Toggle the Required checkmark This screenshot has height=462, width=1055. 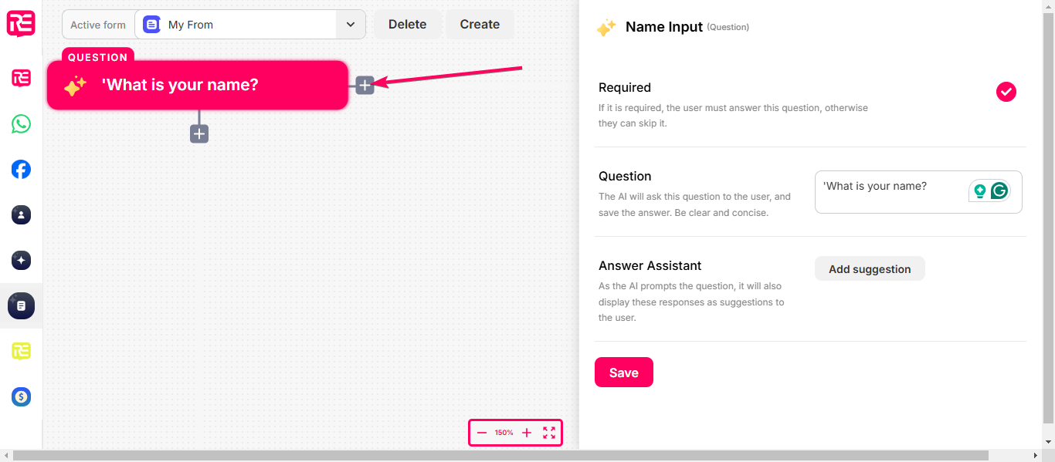click(1006, 92)
